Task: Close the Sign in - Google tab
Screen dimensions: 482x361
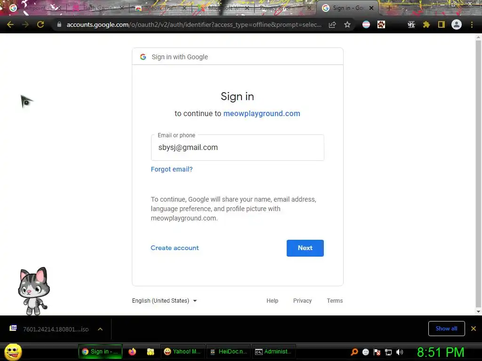Action: [x=371, y=8]
